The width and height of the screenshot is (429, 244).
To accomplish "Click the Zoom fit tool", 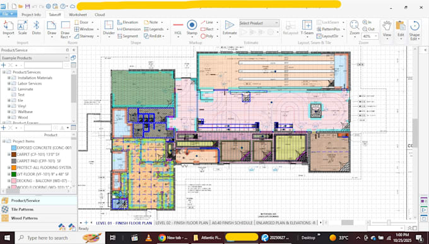I will pyautogui.click(x=355, y=28).
